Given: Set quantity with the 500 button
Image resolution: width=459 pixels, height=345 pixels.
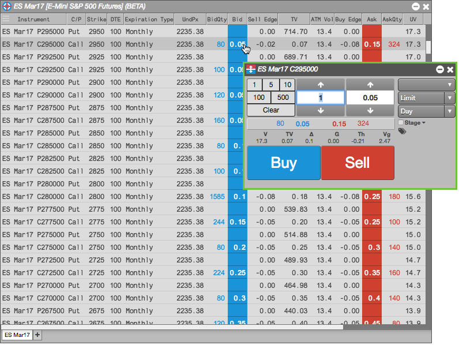Looking at the screenshot, I should [283, 97].
